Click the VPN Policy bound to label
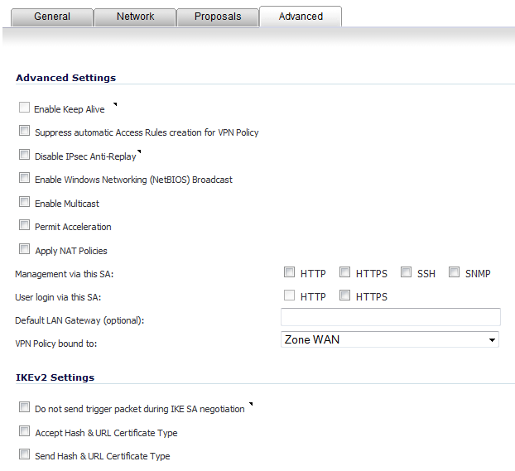The height and width of the screenshot is (471, 515). (x=56, y=344)
